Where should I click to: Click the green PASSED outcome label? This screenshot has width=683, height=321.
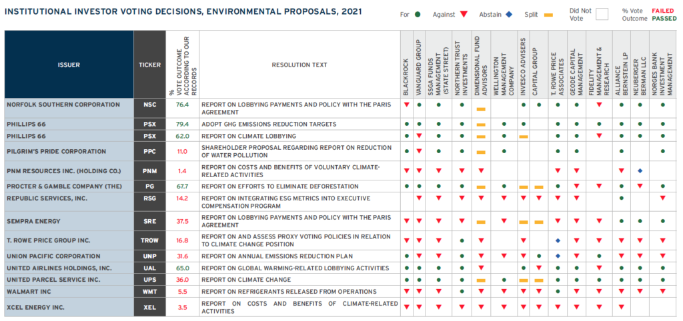click(x=664, y=19)
